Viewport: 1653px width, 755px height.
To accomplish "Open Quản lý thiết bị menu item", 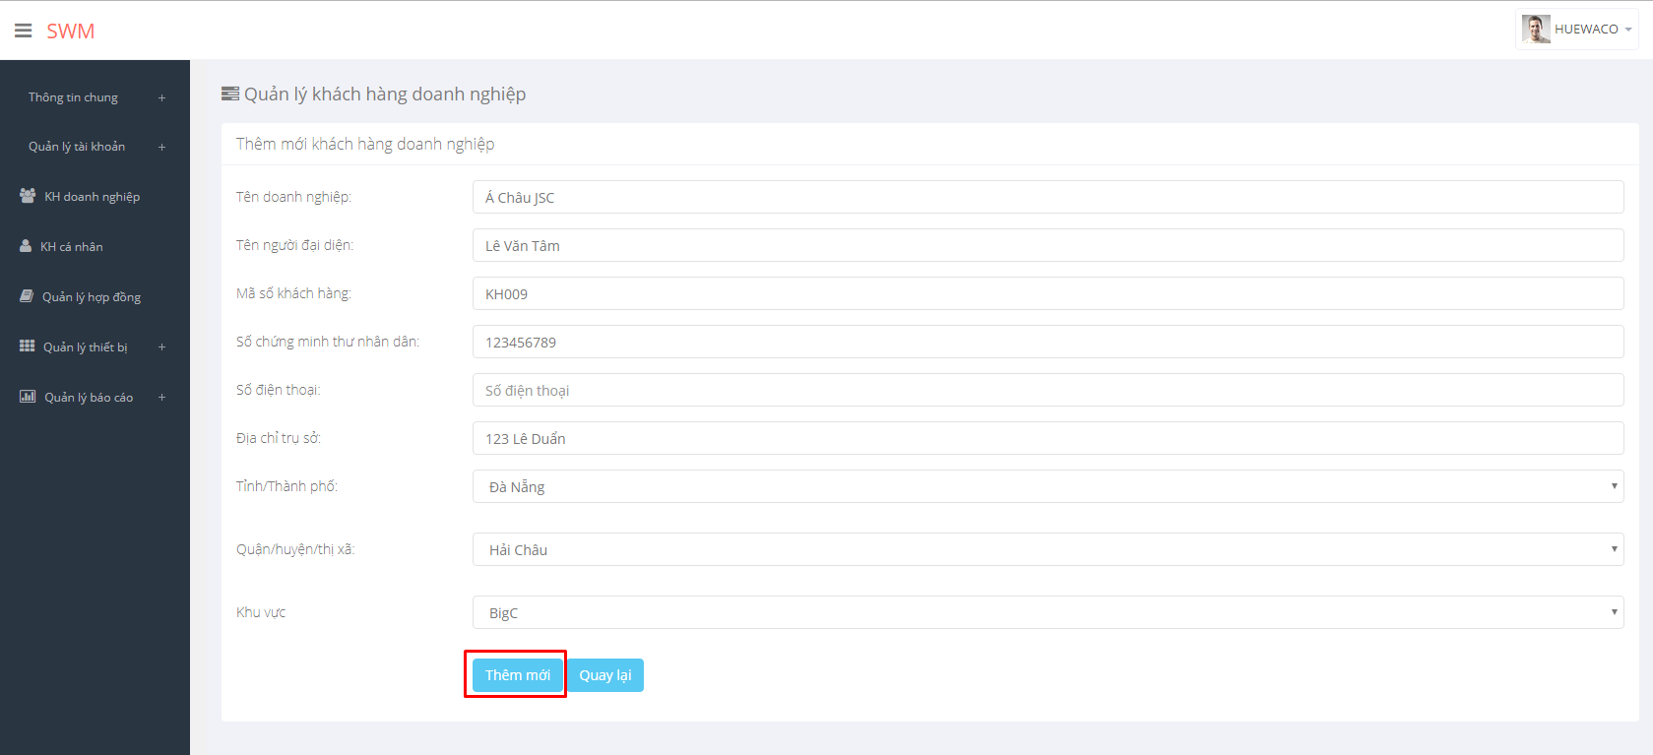I will click(86, 347).
